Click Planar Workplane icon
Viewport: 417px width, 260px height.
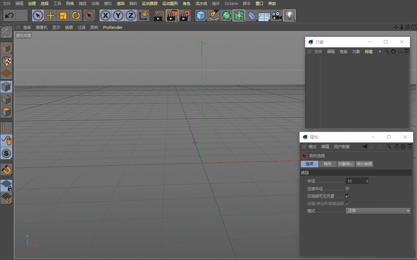[6, 198]
